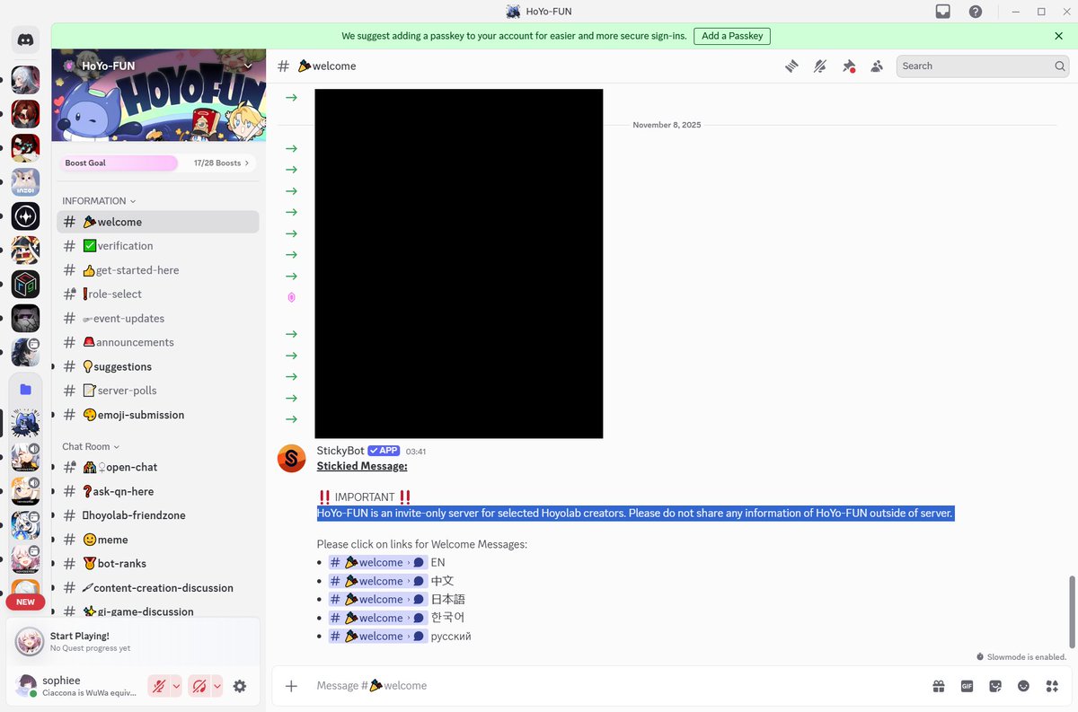This screenshot has height=712, width=1078.
Task: Toggle microphone mute
Action: (x=159, y=686)
